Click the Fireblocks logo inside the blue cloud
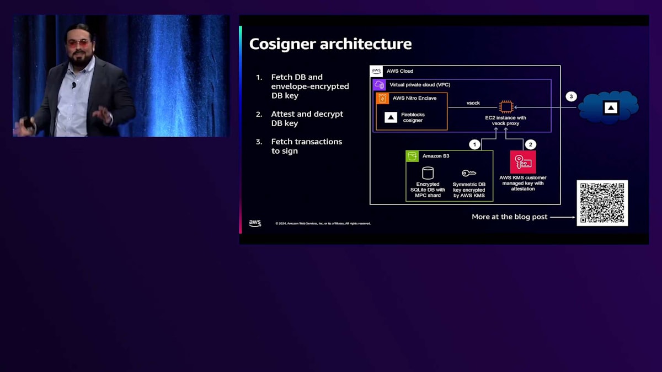The width and height of the screenshot is (662, 372). [x=610, y=108]
